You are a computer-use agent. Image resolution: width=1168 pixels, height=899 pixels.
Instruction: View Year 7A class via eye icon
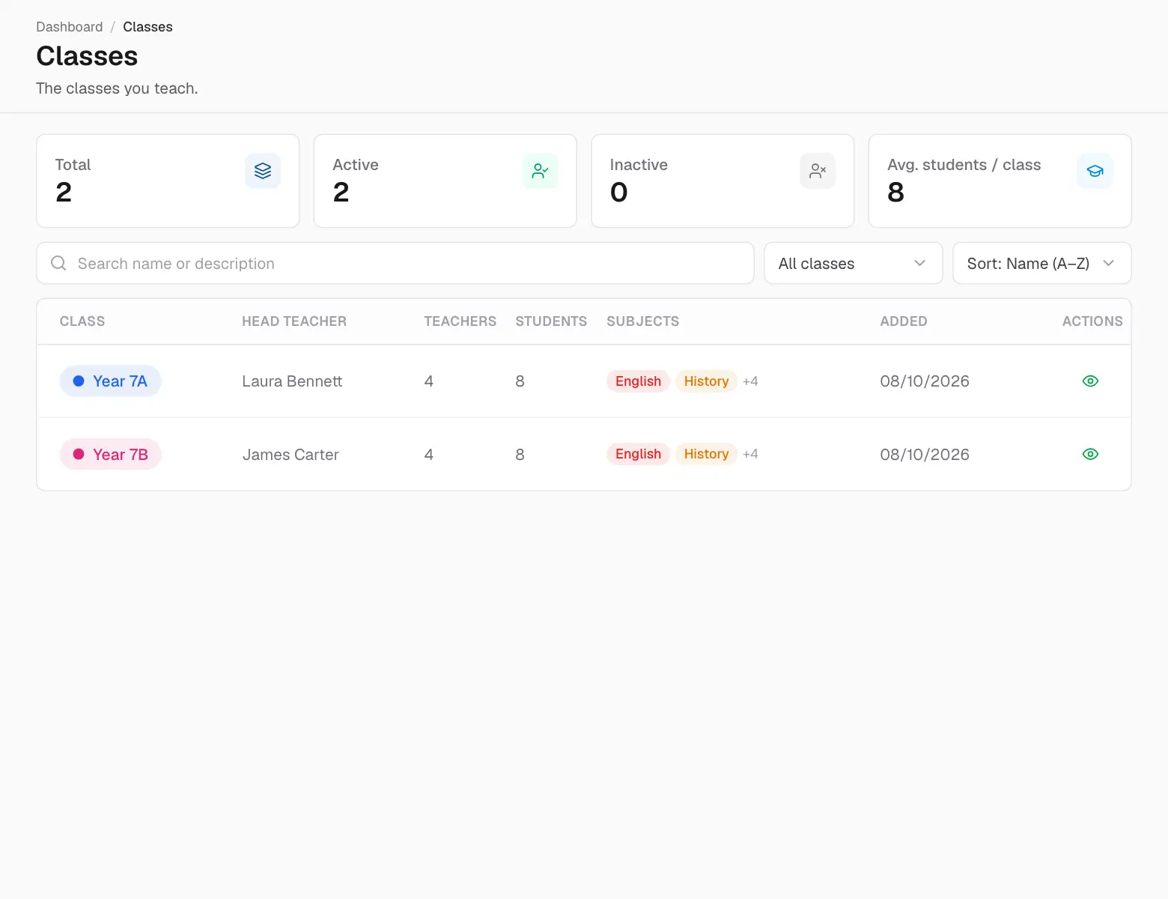click(x=1090, y=381)
